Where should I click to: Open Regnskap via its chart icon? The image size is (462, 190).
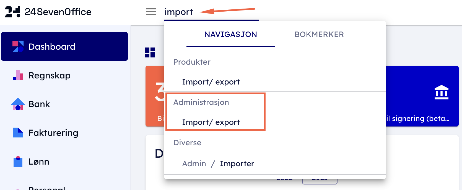point(18,75)
